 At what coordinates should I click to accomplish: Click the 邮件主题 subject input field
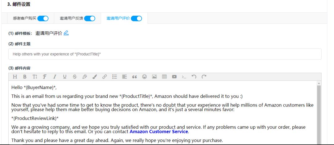click(x=165, y=54)
